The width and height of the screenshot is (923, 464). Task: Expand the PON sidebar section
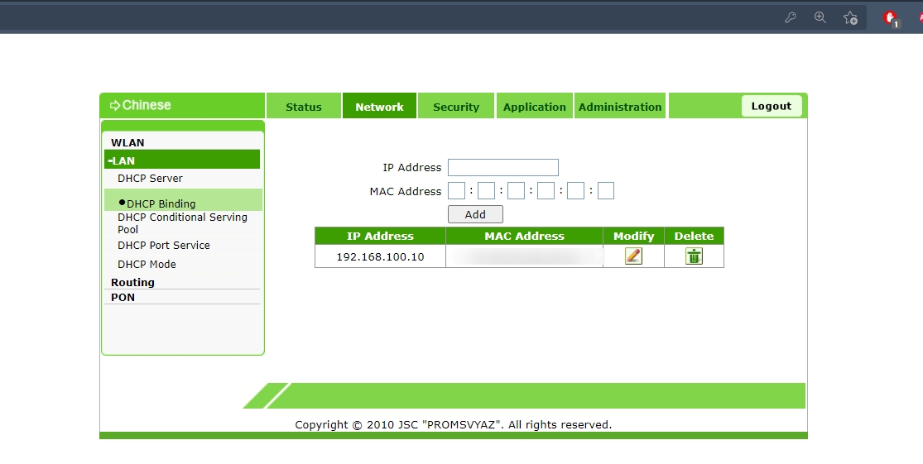123,297
